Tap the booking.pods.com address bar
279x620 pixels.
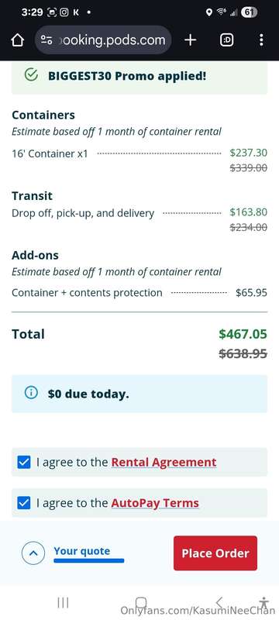[x=103, y=40]
